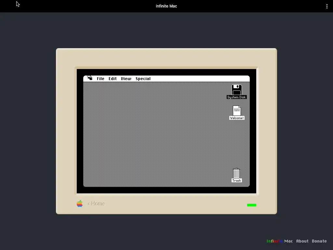The image size is (333, 250).
Task: Select the Trash can icon
Action: click(x=236, y=173)
